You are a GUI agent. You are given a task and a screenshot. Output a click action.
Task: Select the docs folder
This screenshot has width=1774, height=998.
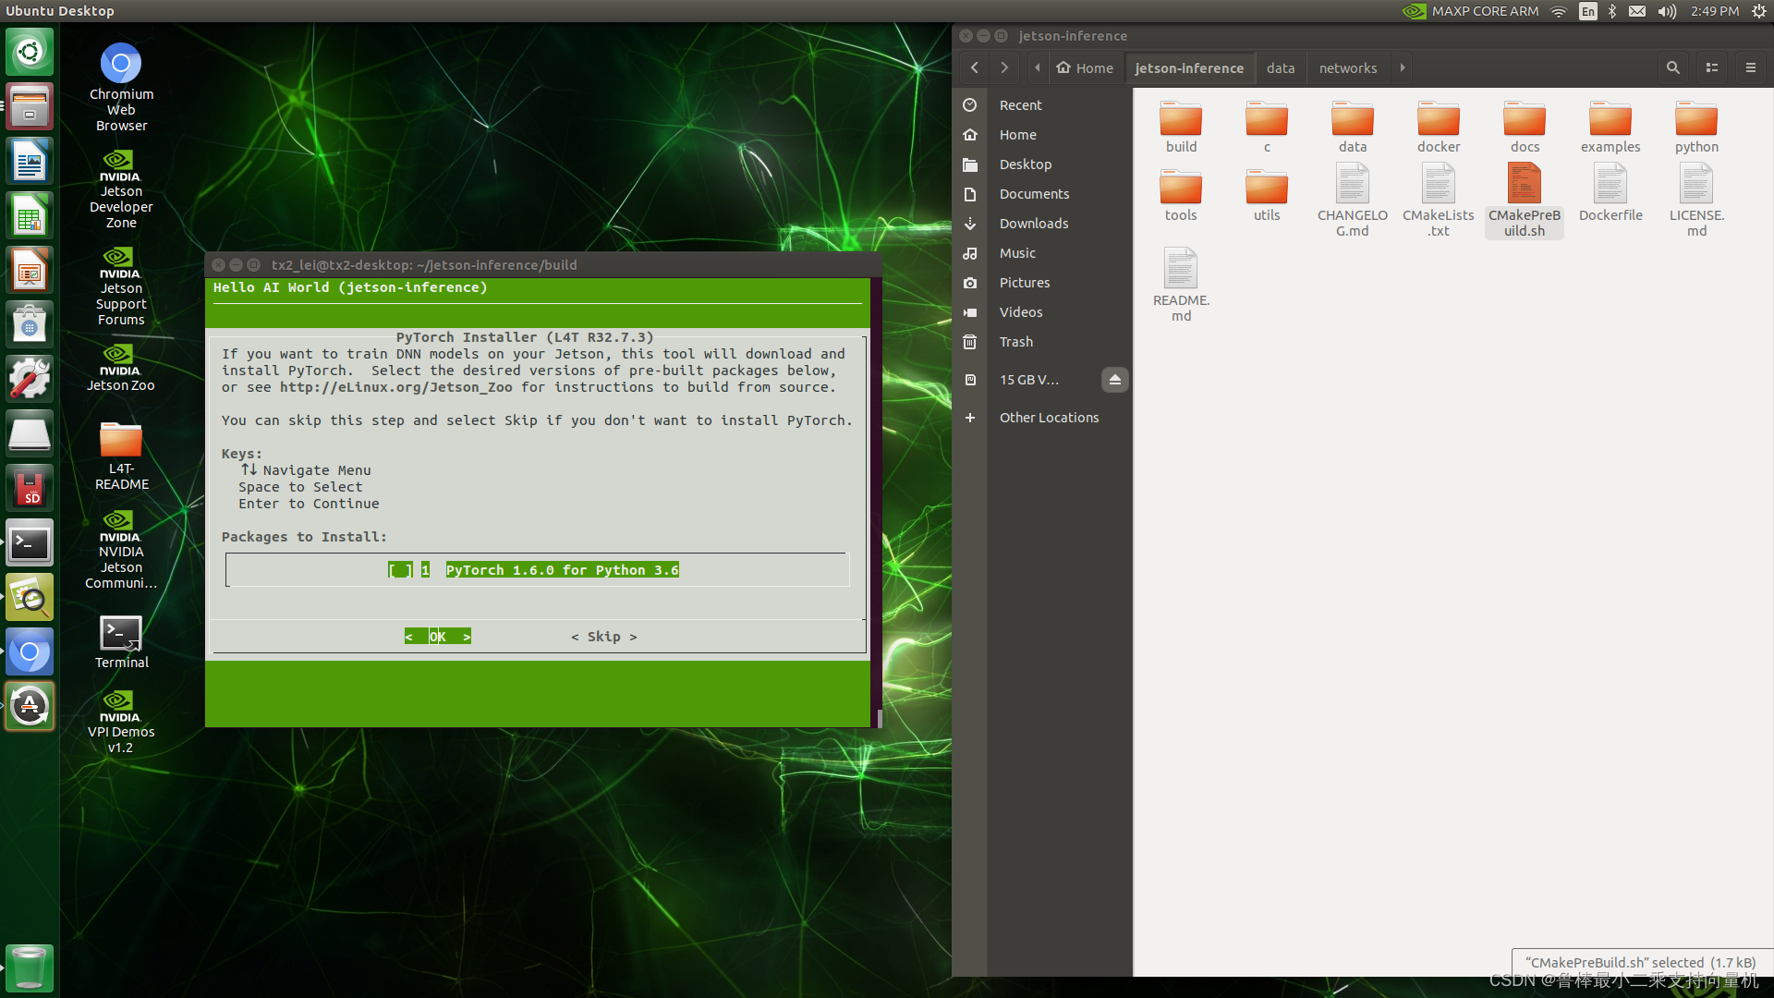1525,128
